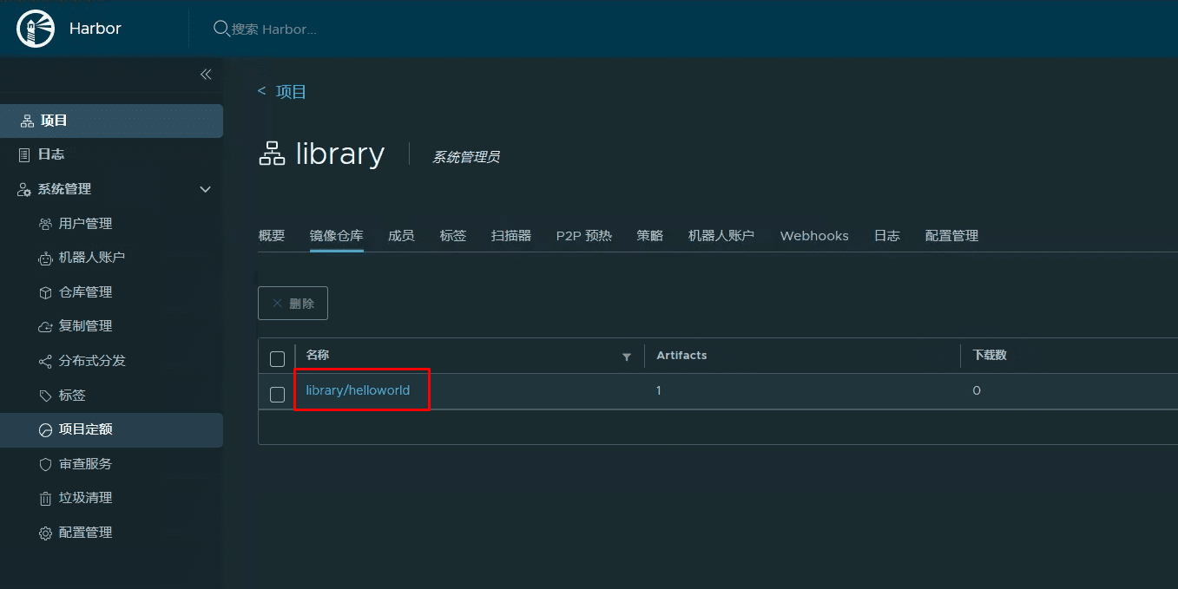1178x589 pixels.
Task: Click the library project title
Action: click(x=339, y=154)
